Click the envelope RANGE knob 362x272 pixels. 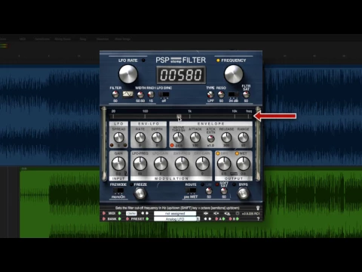tap(243, 138)
